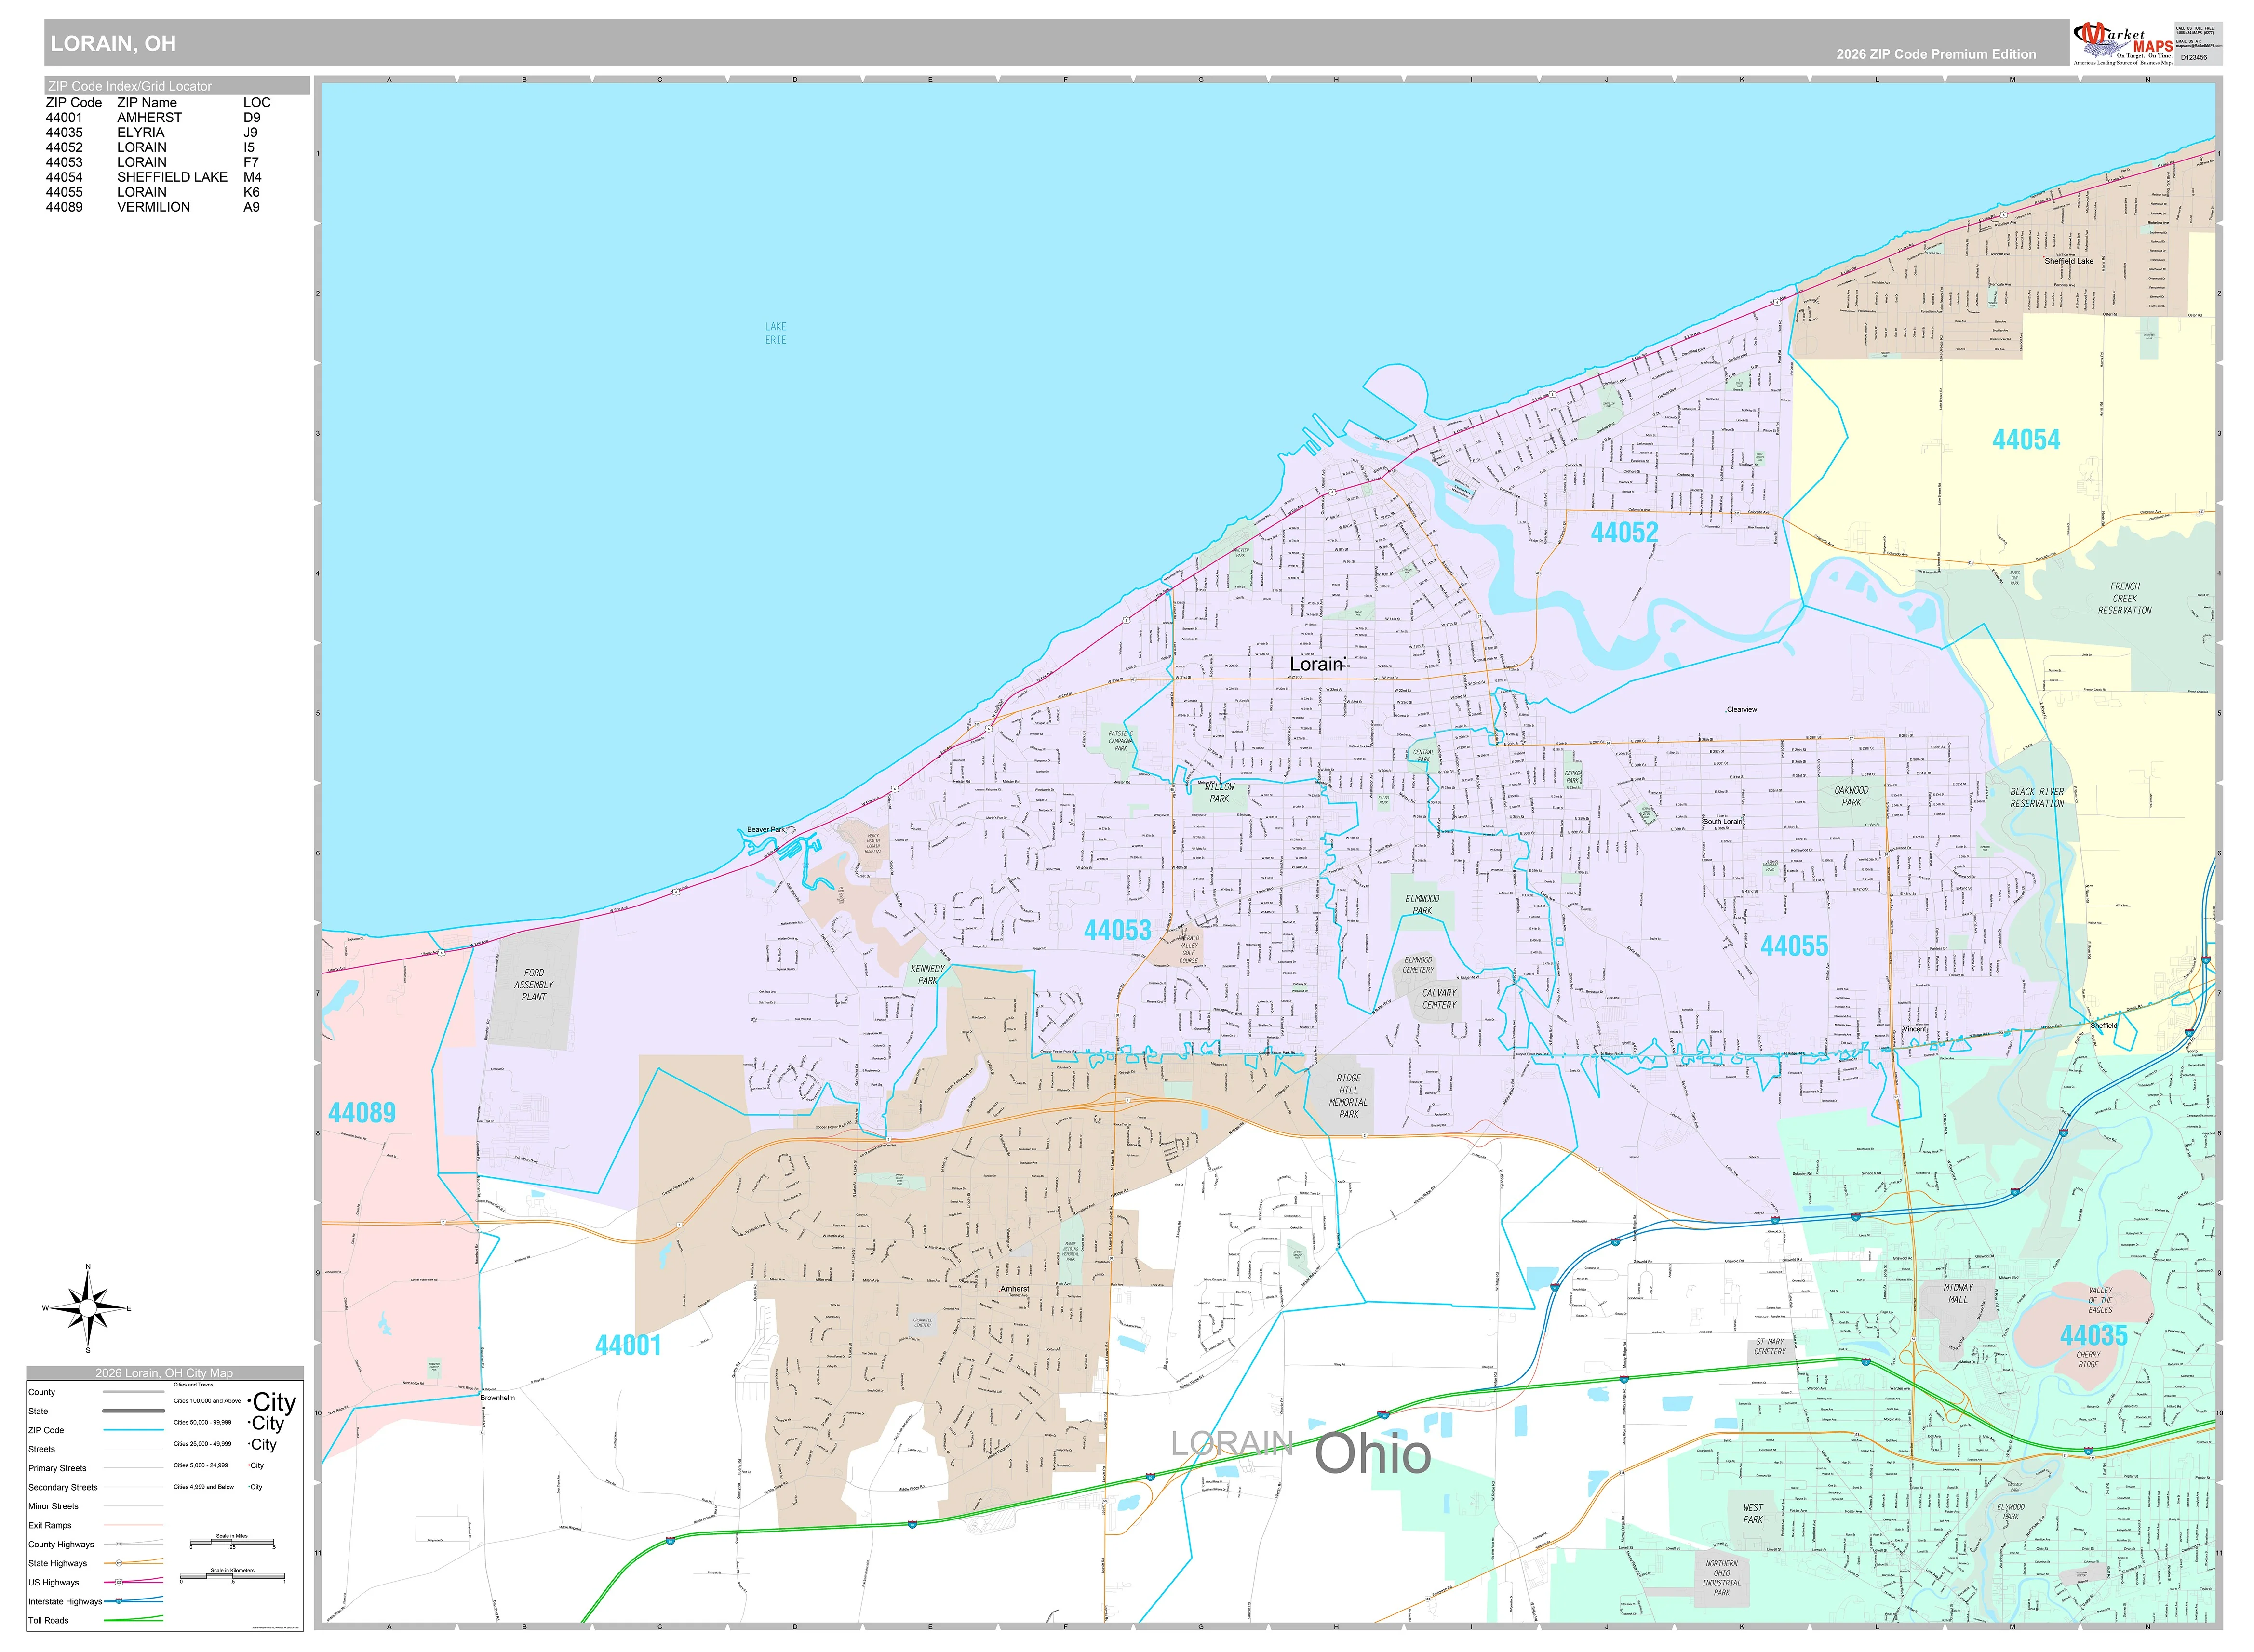Click the large 44053 ZIP label on map
This screenshot has width=2254, height=1652.
click(x=1117, y=930)
